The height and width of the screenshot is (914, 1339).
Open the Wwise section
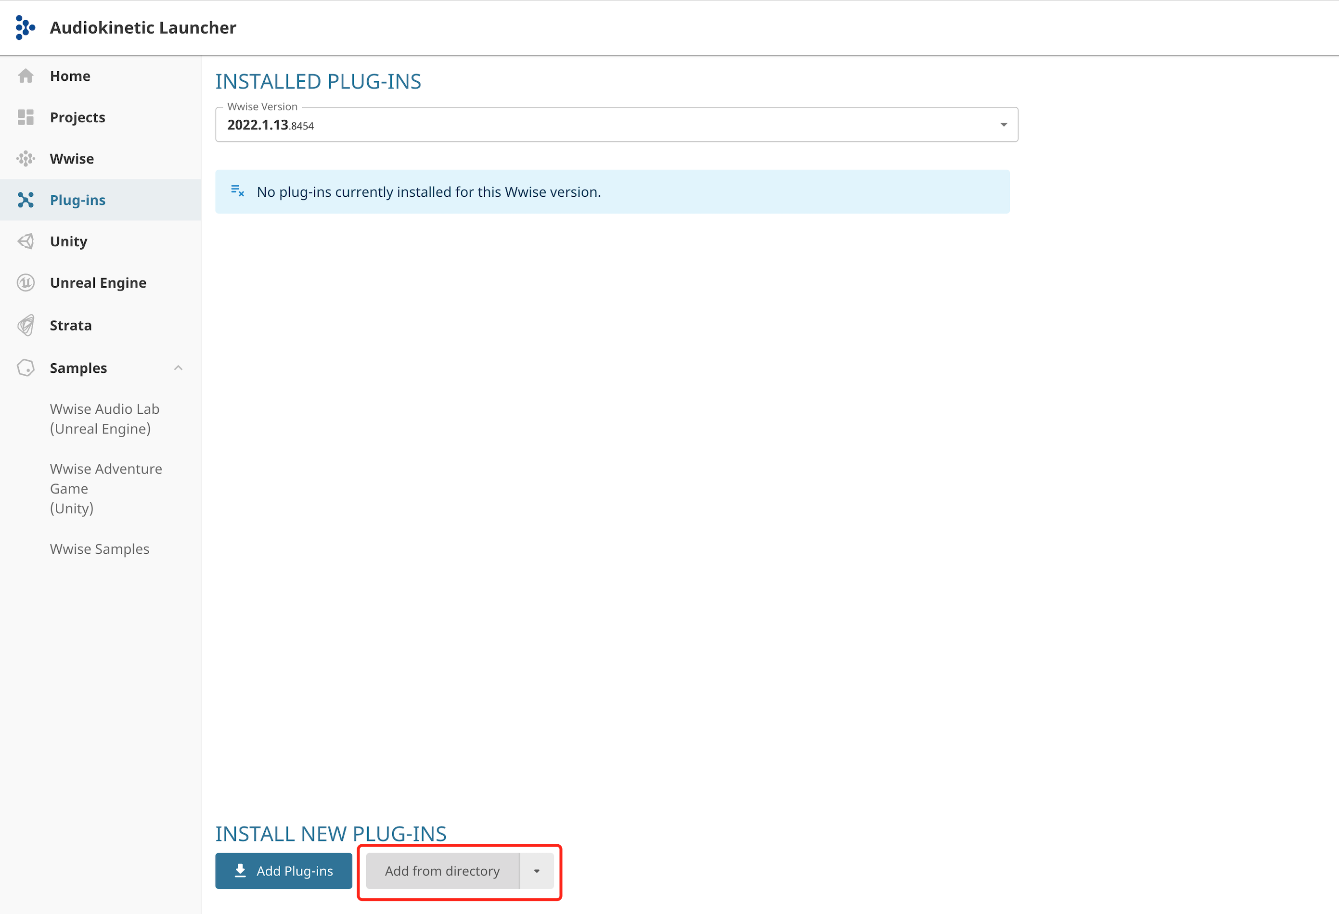(100, 159)
